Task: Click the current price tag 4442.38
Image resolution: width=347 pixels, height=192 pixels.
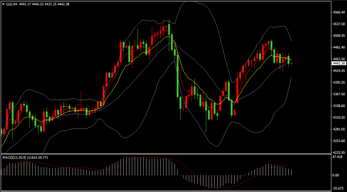Action: click(x=338, y=63)
